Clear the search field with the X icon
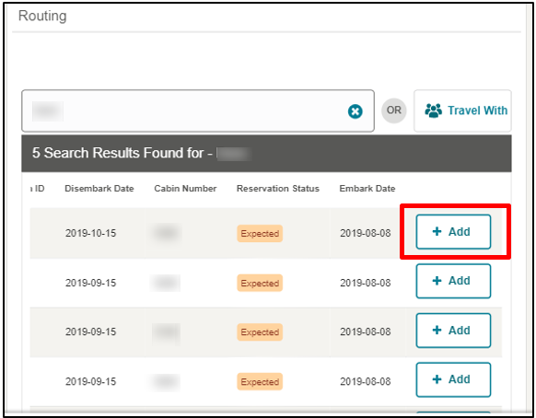 (355, 111)
